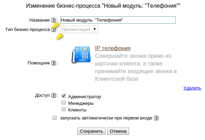Cancel with the Отмена button
This screenshot has height=140, width=205.
point(118,131)
